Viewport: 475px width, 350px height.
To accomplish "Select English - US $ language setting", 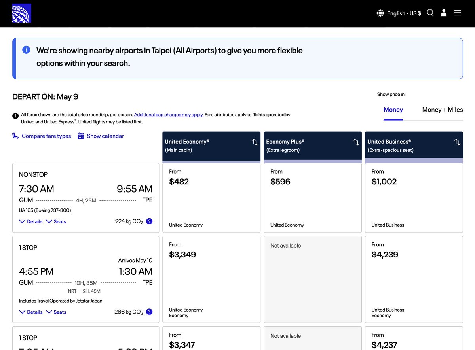I will [x=404, y=13].
